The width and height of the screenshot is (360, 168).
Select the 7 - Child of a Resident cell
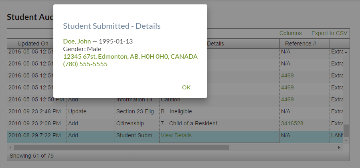point(189,123)
